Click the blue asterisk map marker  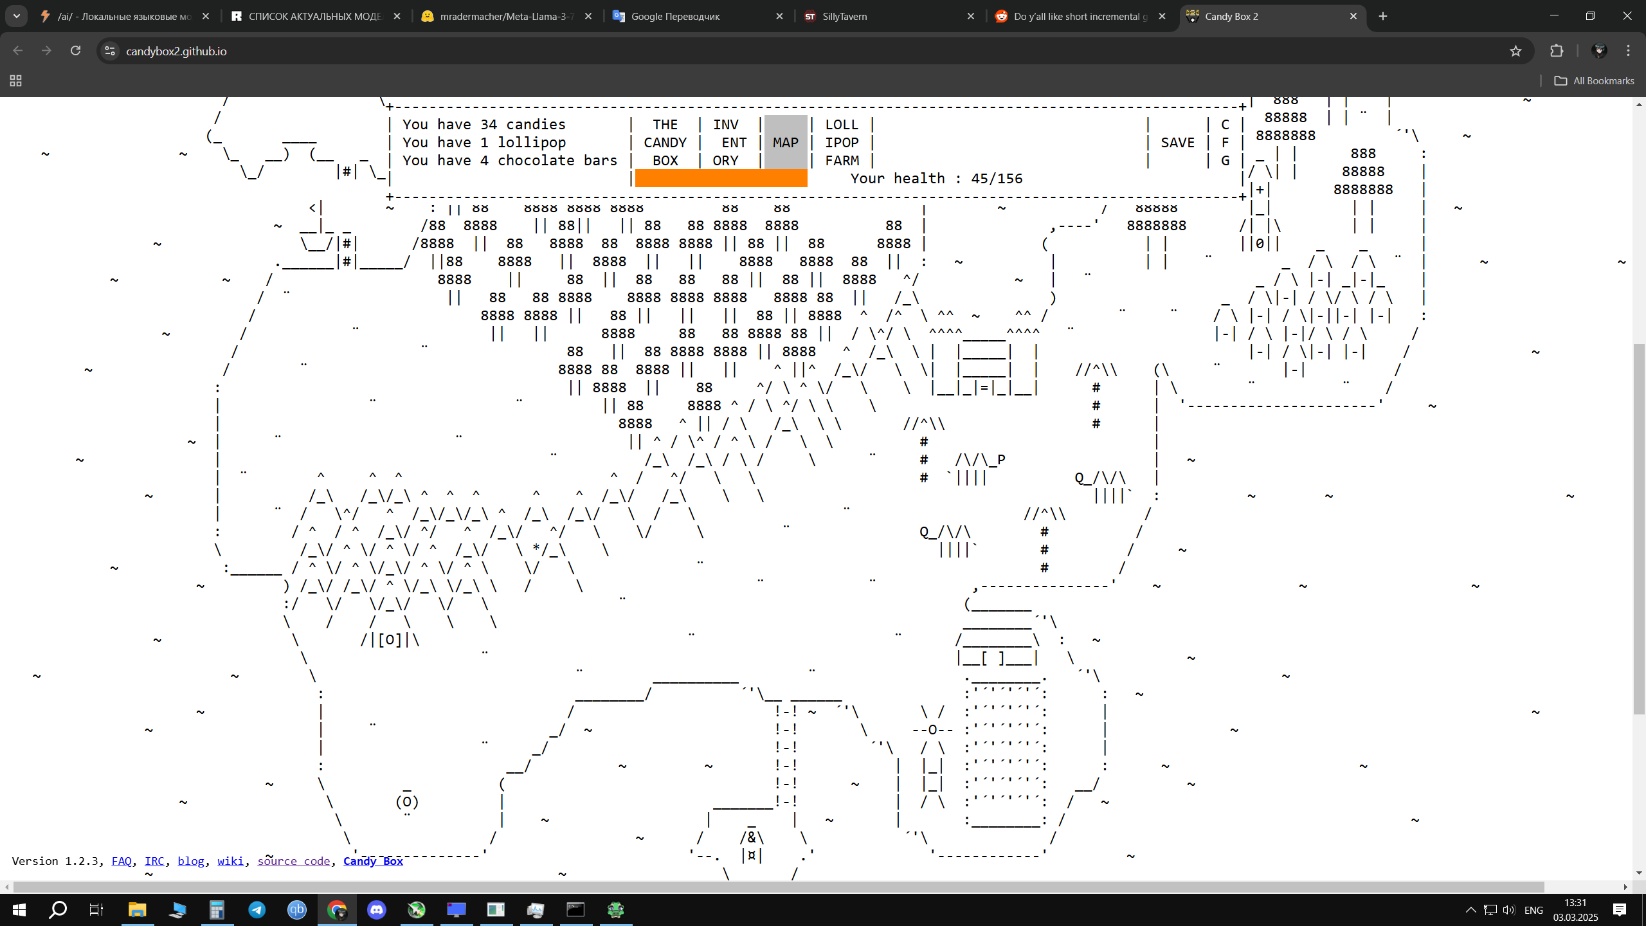tap(536, 549)
